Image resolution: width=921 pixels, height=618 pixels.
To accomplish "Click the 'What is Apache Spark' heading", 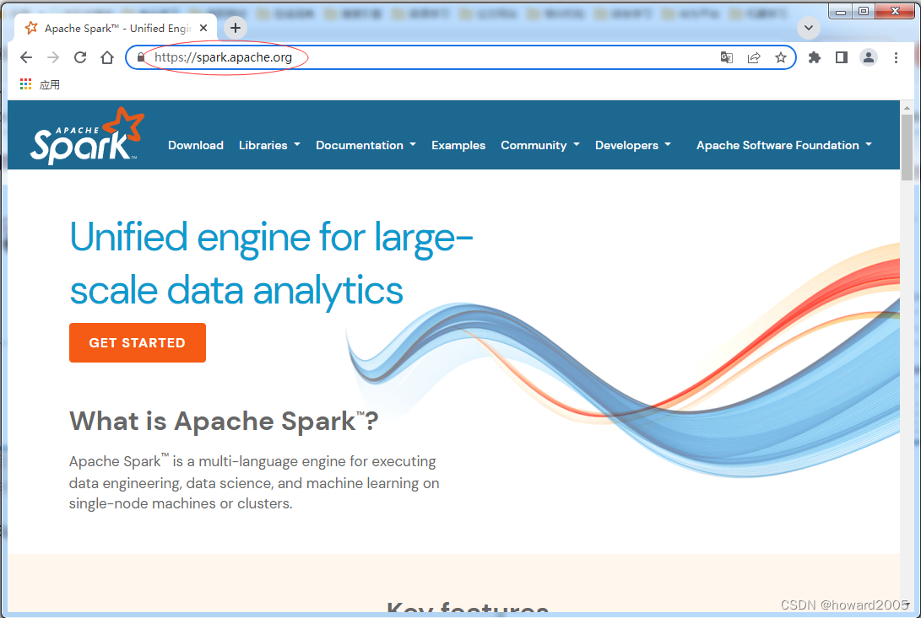I will [x=224, y=421].
